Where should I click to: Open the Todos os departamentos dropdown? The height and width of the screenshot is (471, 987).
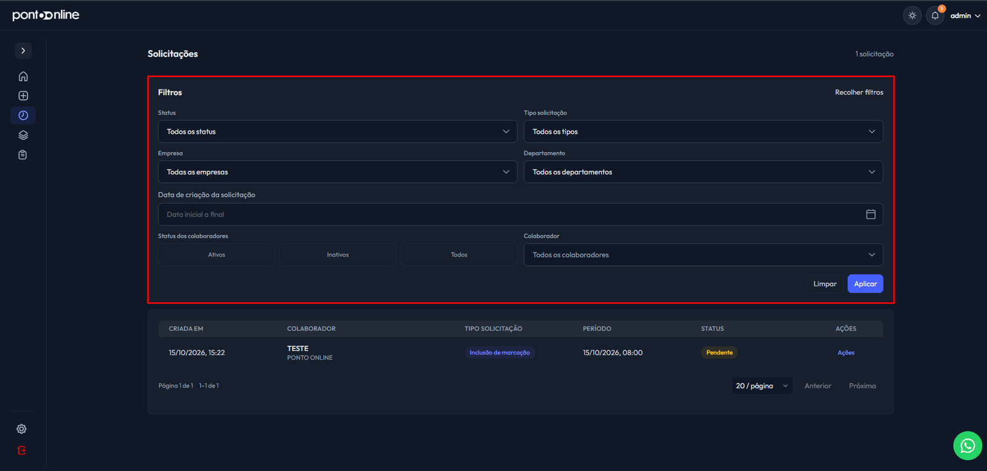703,172
